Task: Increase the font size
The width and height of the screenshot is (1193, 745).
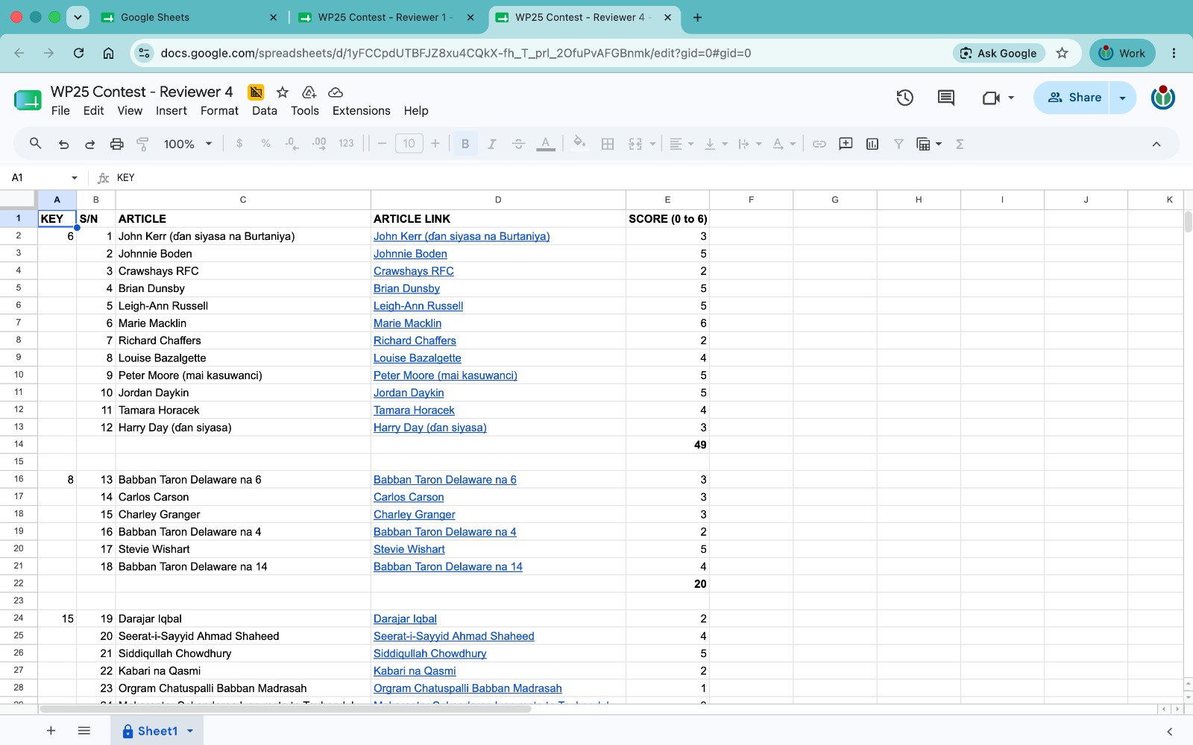Action: click(x=435, y=144)
